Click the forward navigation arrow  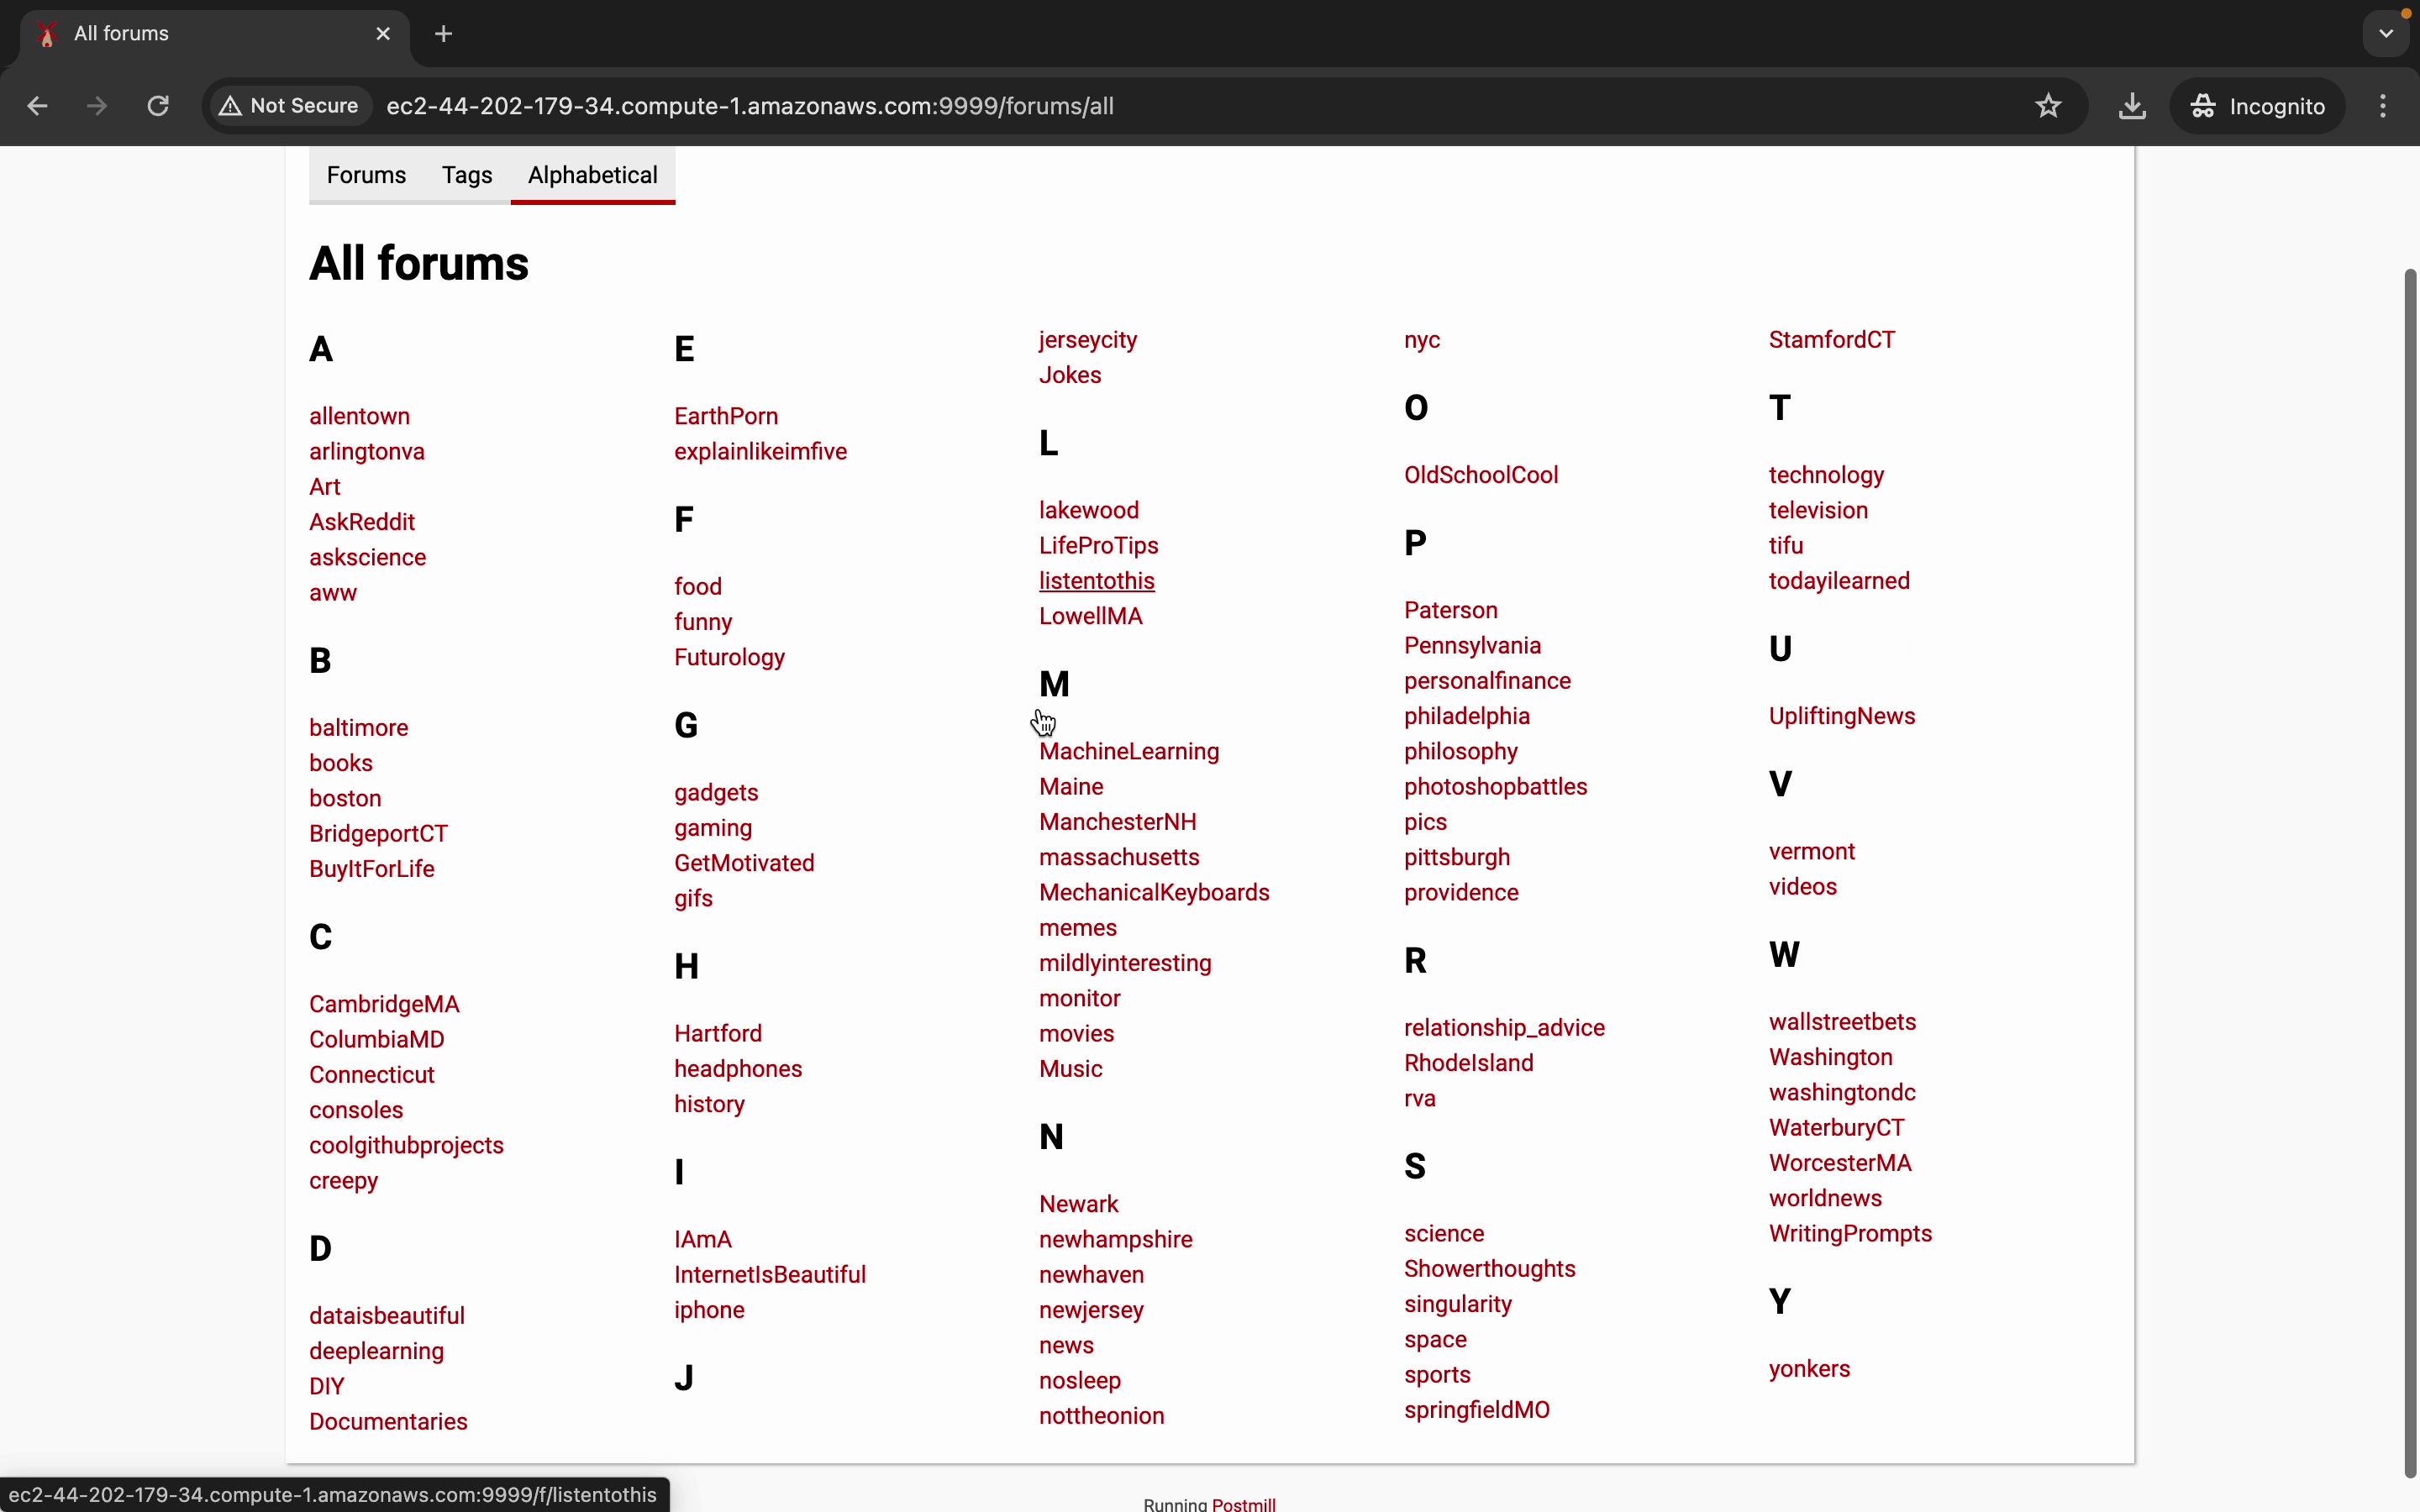[98, 106]
